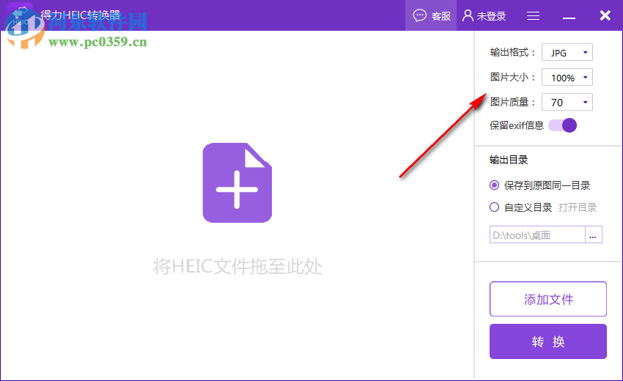
Task: Click the 输出目录 heading text
Action: click(x=509, y=160)
